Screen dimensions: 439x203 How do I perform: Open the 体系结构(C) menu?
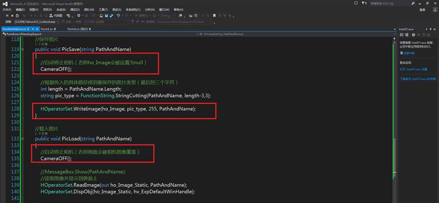(133, 9)
